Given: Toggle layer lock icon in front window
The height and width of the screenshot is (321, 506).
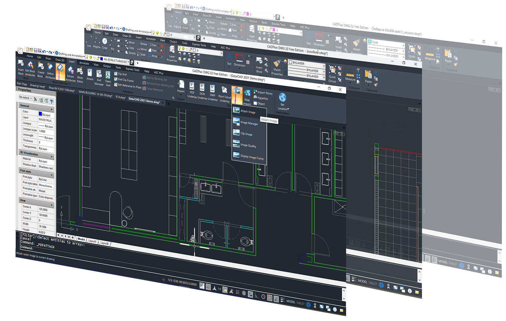Looking at the screenshot, I should (97, 59).
